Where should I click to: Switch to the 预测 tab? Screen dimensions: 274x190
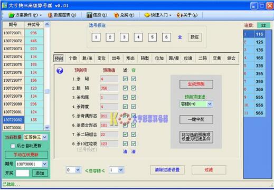point(59,58)
